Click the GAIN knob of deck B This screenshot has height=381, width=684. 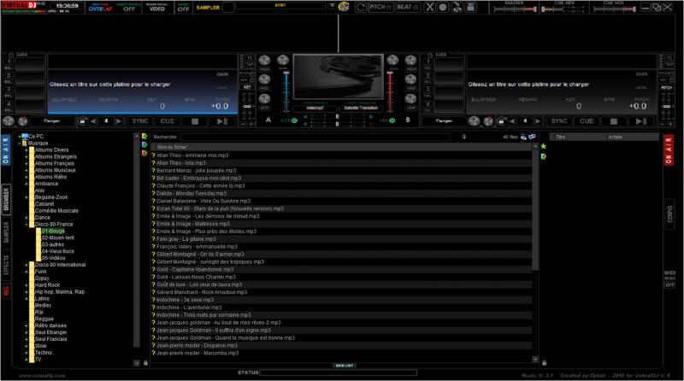click(392, 60)
